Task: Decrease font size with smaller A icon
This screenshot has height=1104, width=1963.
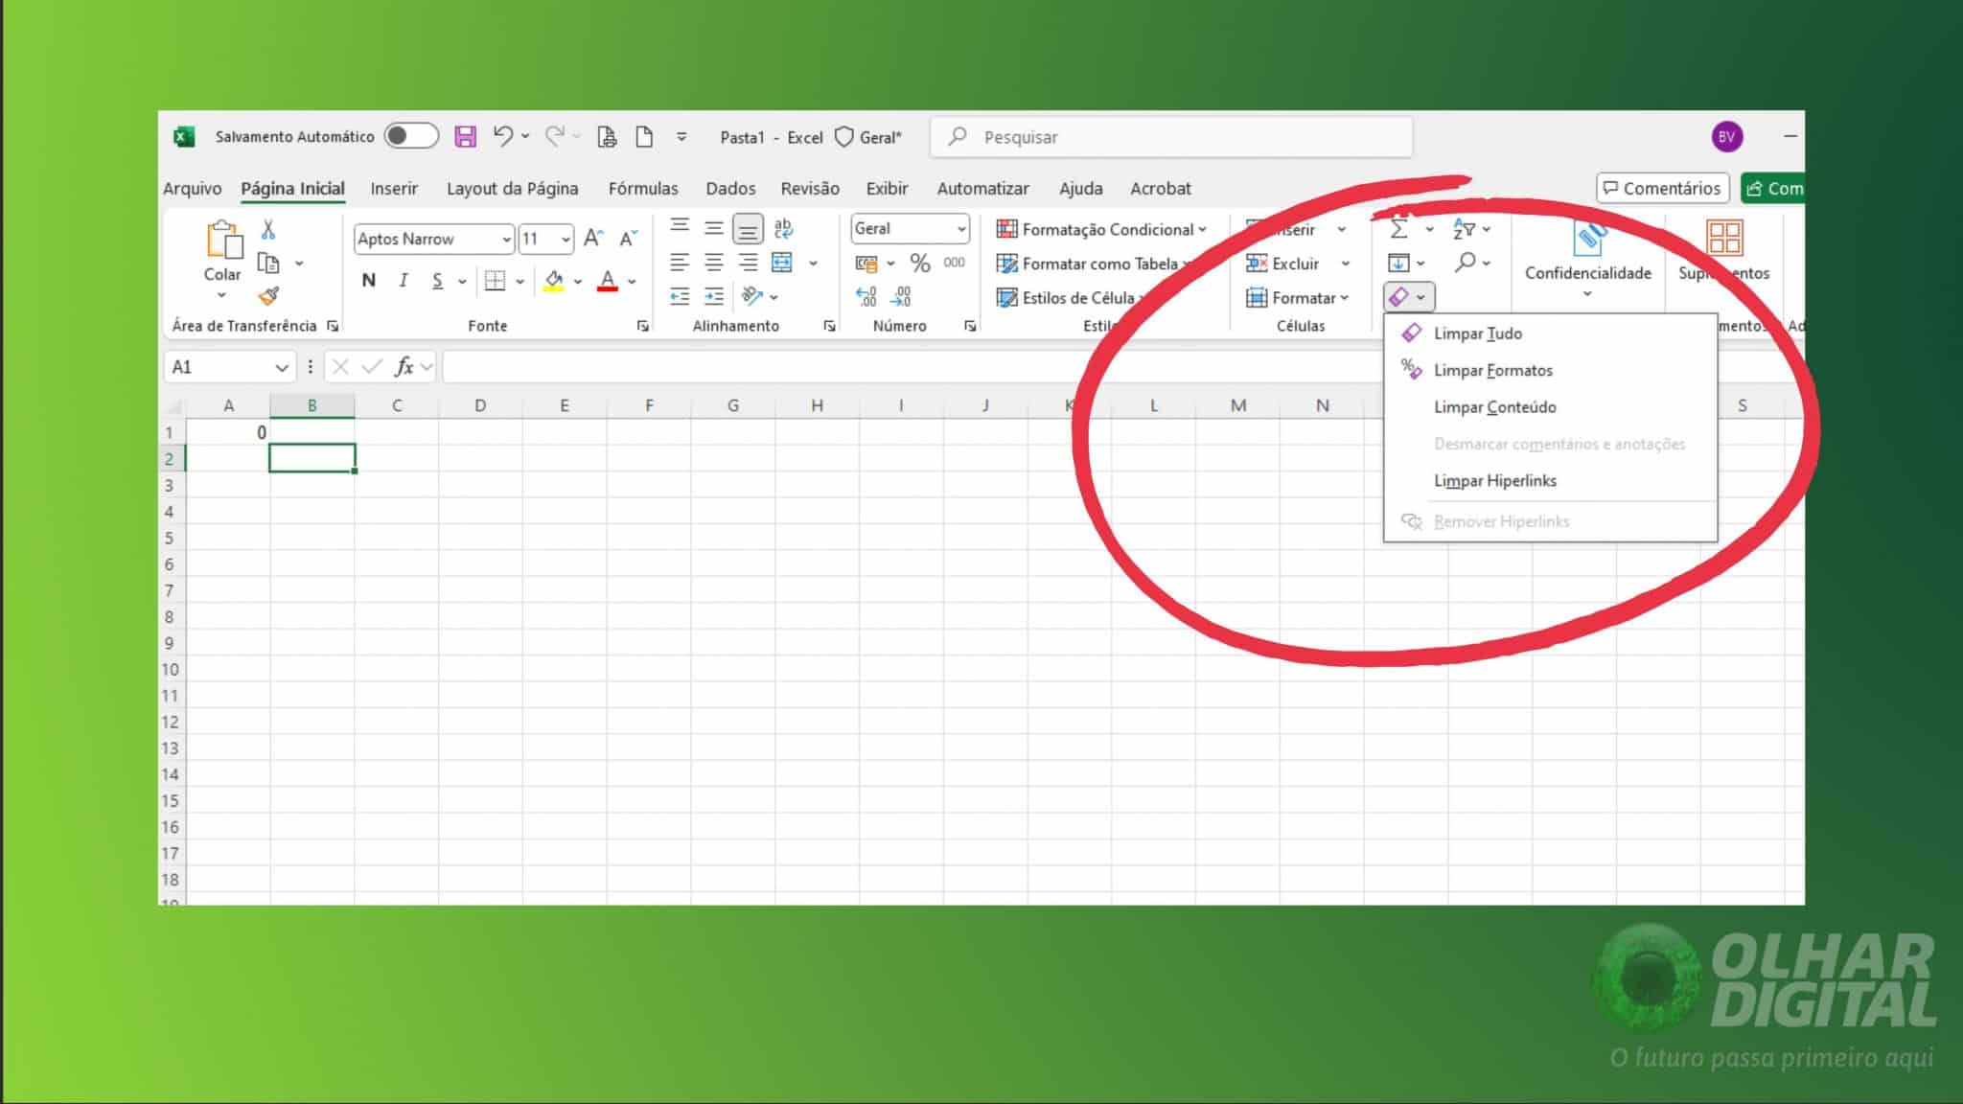Action: [x=628, y=238]
